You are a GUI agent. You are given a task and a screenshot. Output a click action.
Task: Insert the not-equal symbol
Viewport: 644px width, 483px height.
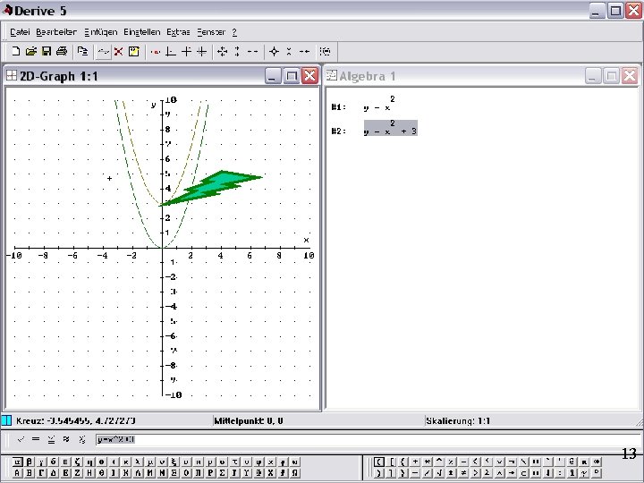point(463,473)
